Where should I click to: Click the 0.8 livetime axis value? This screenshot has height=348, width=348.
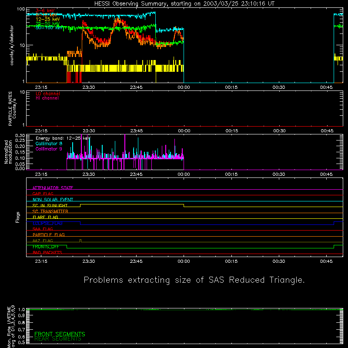pos(21,323)
